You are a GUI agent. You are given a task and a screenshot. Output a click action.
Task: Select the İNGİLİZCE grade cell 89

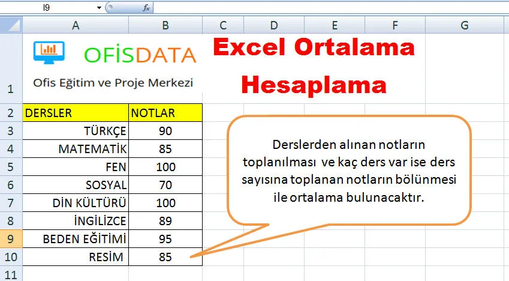coord(165,221)
